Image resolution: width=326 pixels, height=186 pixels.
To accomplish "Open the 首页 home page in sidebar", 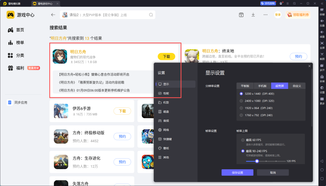I will click(x=16, y=30).
